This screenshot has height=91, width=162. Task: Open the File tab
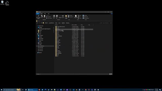[x=38, y=14]
